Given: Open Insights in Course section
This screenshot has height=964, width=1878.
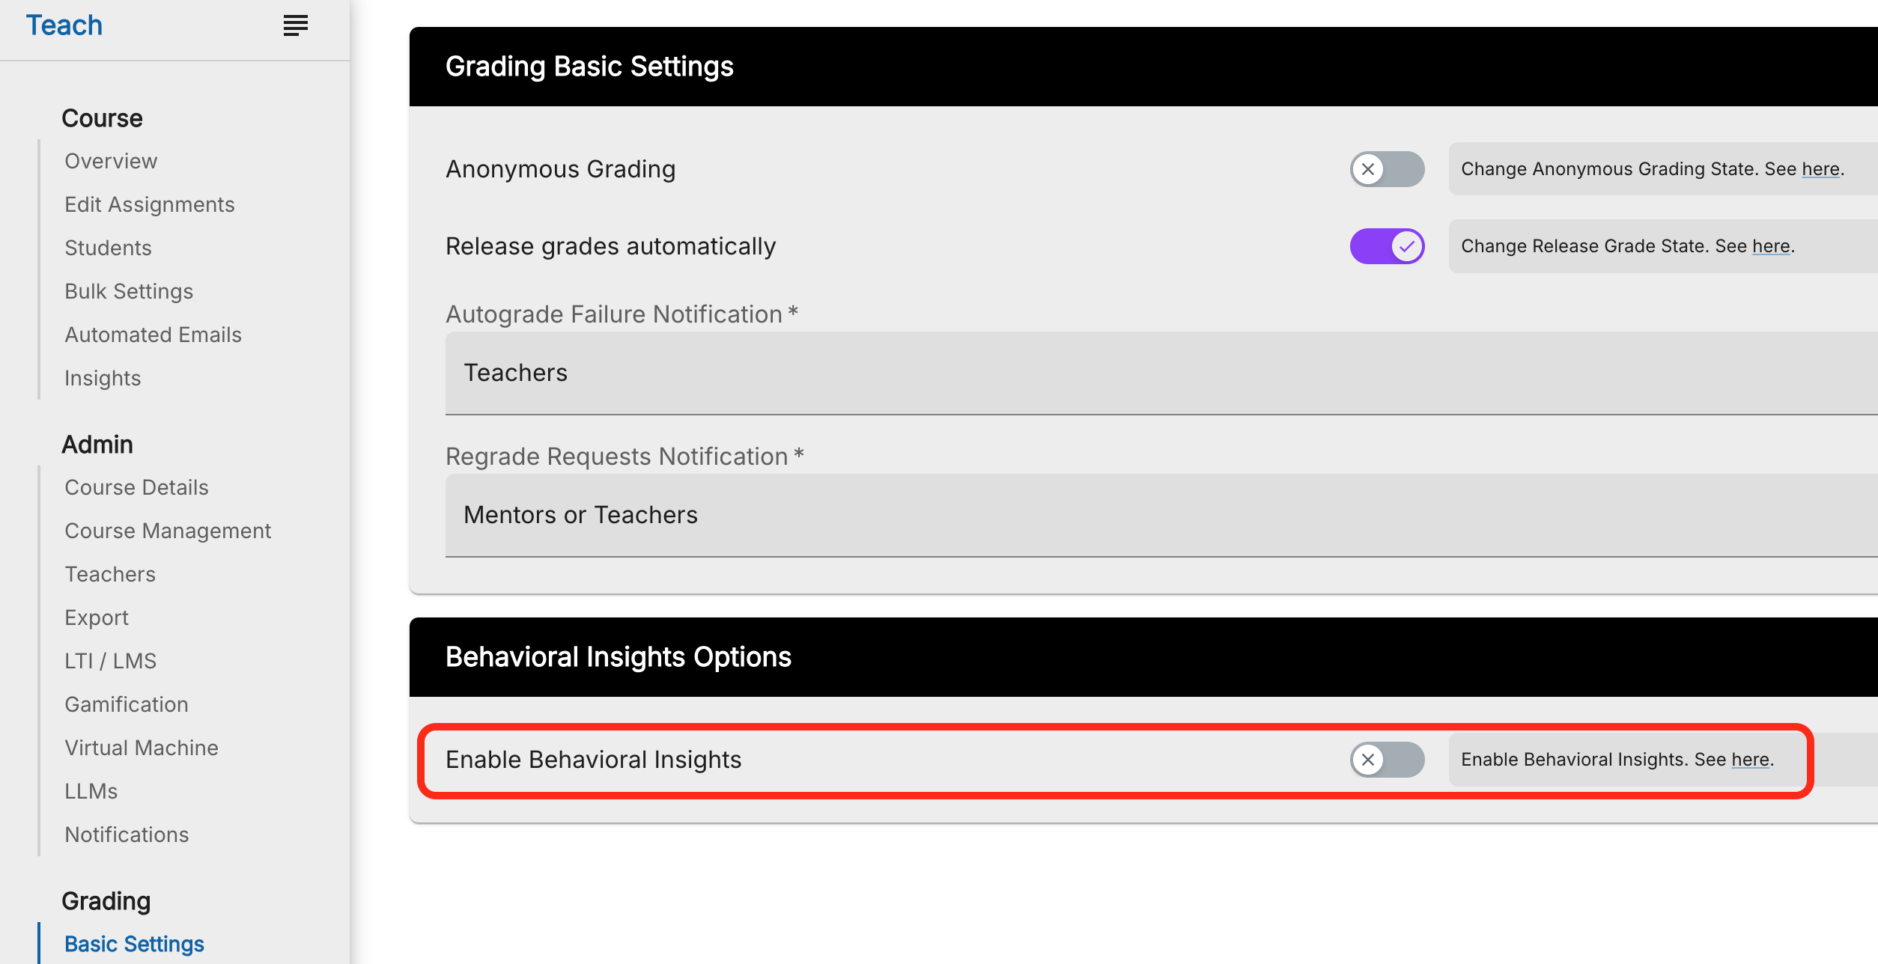Looking at the screenshot, I should click(x=103, y=378).
